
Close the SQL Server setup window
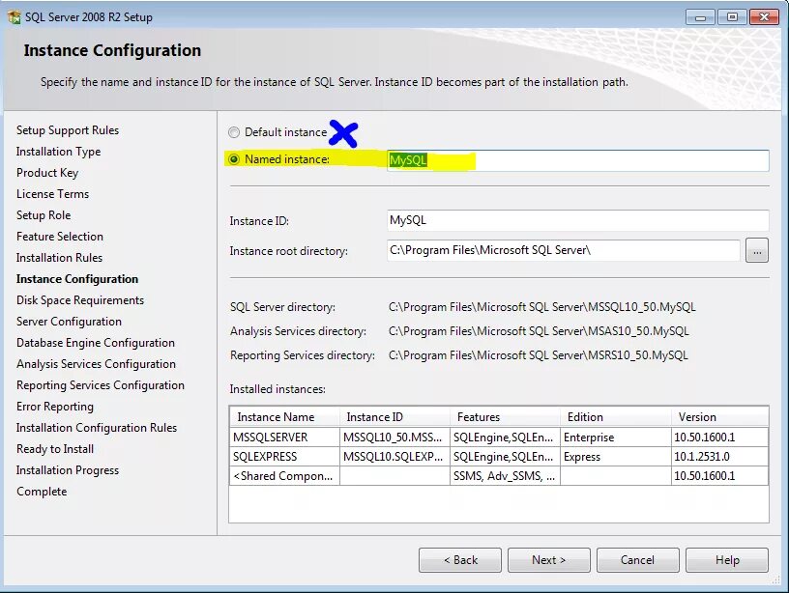click(764, 17)
